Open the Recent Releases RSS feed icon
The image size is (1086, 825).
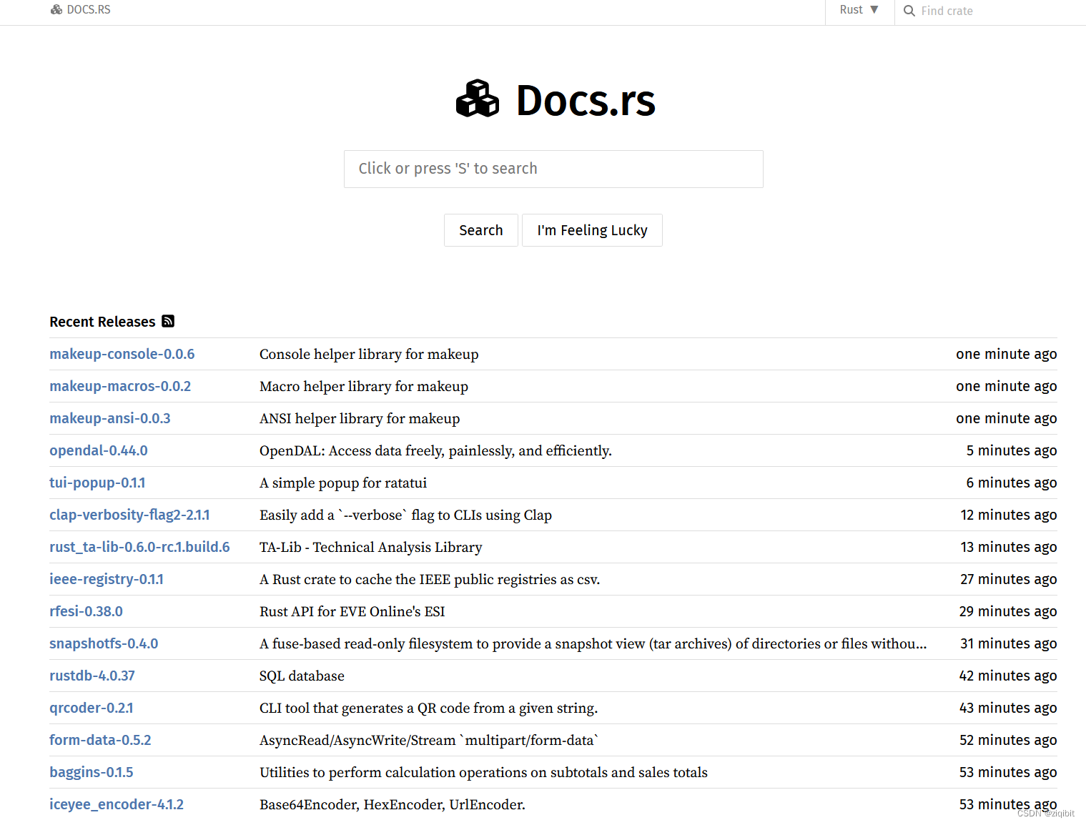(168, 321)
